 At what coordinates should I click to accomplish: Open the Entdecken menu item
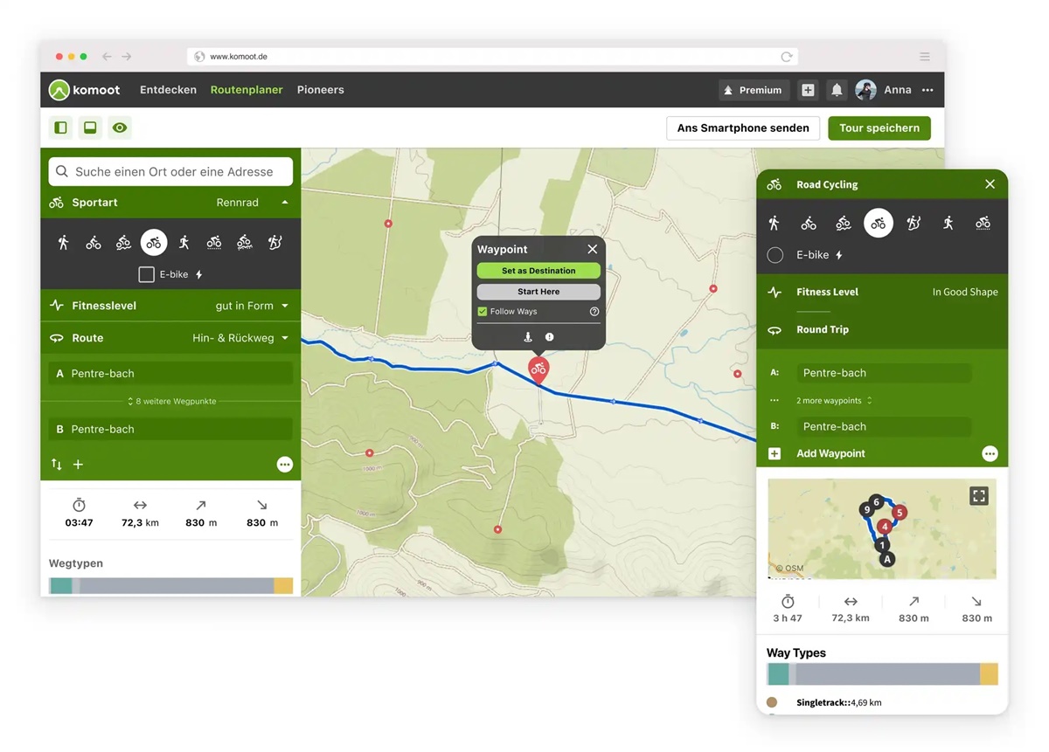(x=168, y=90)
